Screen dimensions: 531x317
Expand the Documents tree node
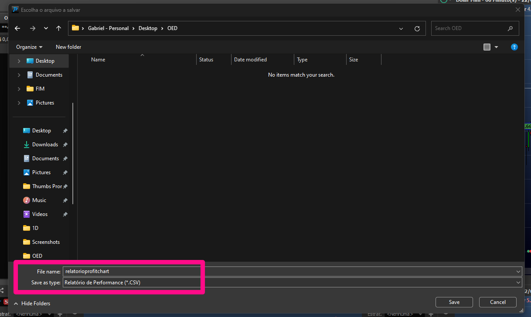[x=19, y=75]
